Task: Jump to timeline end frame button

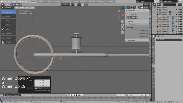Action: click(x=82, y=95)
